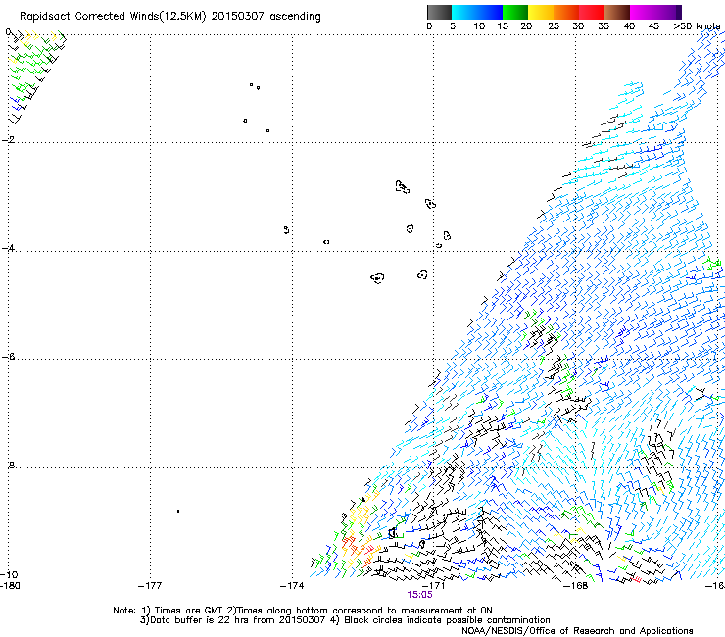The height and width of the screenshot is (637, 725).
Task: Click the legend label '40'
Action: pyautogui.click(x=629, y=26)
